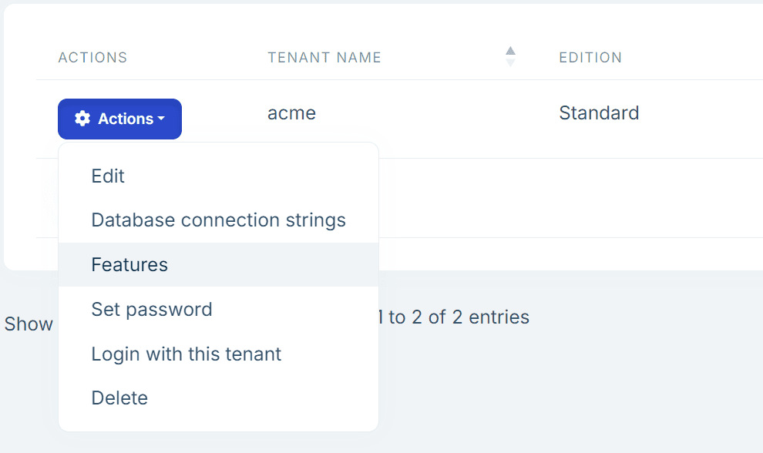Click descending sort arrow beside Tenant Name
This screenshot has width=763, height=453.
[510, 62]
